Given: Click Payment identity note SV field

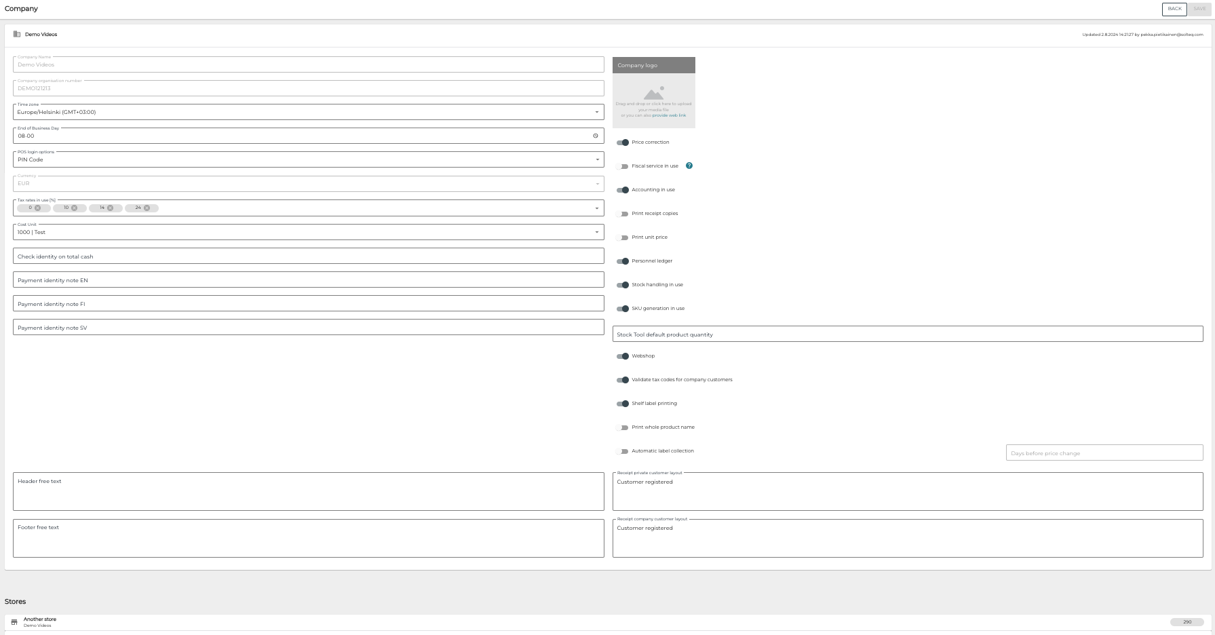Looking at the screenshot, I should click(308, 327).
